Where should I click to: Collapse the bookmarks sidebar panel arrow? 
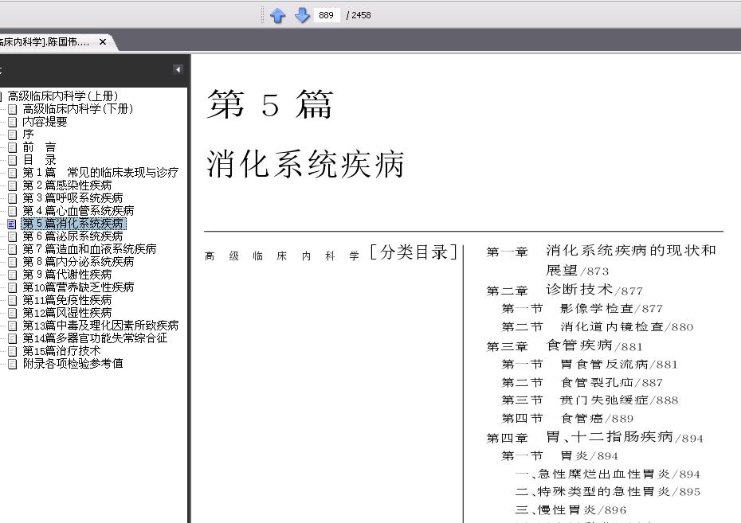point(178,70)
